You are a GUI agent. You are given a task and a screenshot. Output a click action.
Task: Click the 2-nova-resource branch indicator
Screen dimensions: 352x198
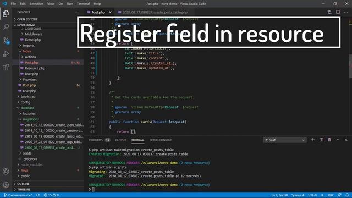(x=18, y=195)
